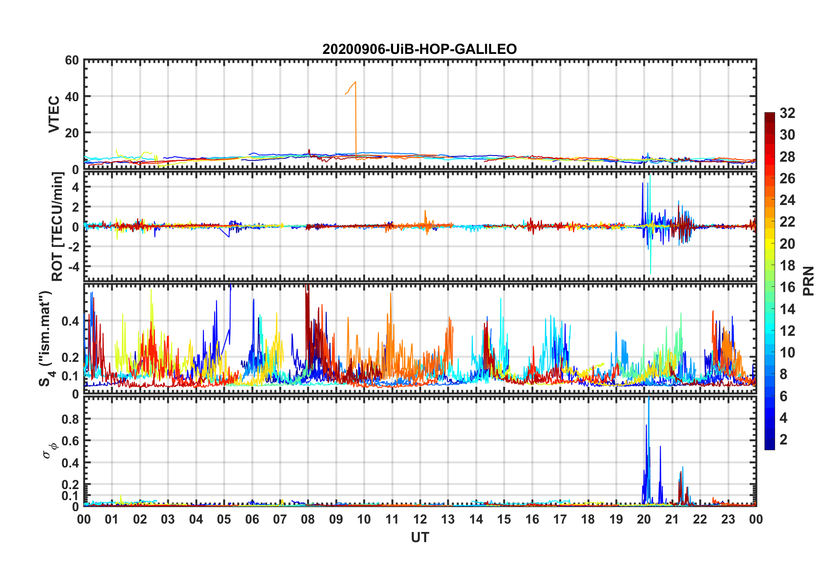Select the "05" hour tick label
Image resolution: width=840 pixels, height=562 pixels.
pos(224,519)
